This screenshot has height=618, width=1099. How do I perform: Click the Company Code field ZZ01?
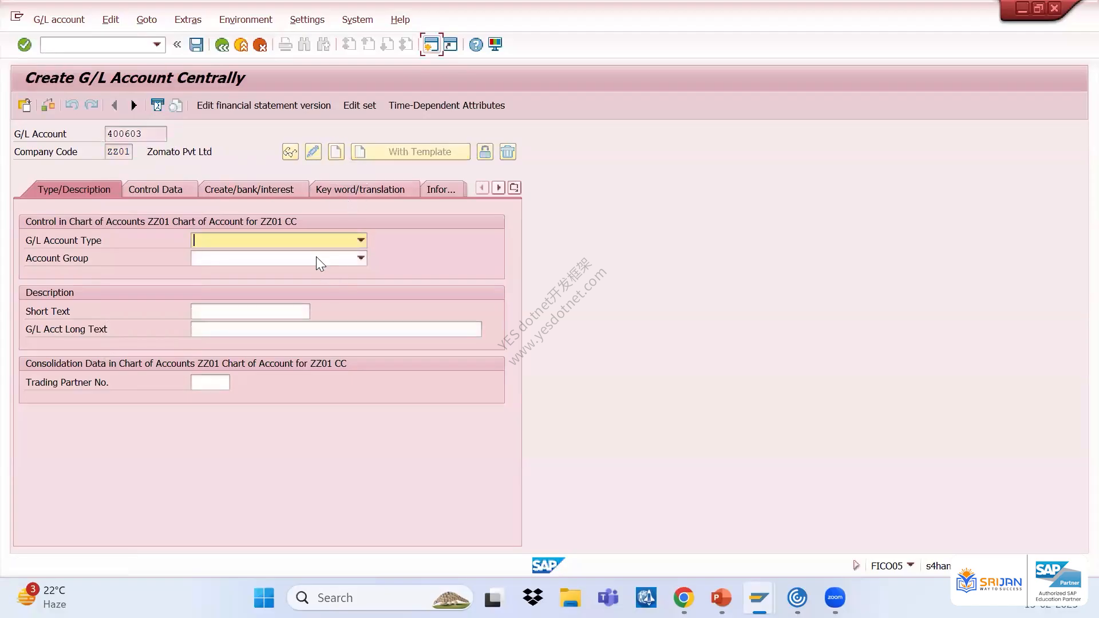click(118, 152)
